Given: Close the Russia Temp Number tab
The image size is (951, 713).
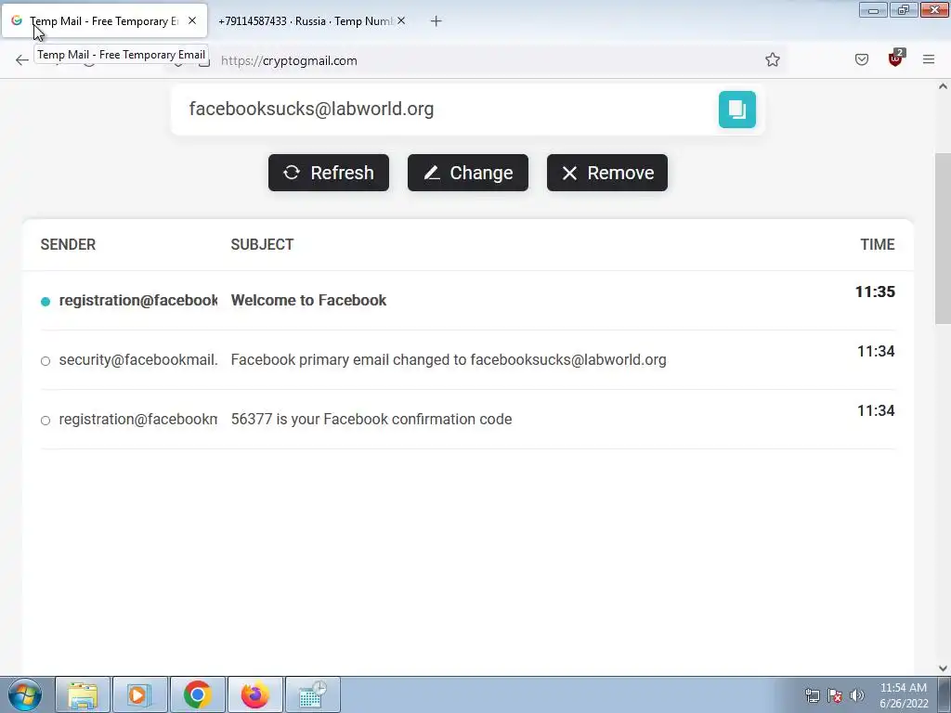Looking at the screenshot, I should pos(401,20).
